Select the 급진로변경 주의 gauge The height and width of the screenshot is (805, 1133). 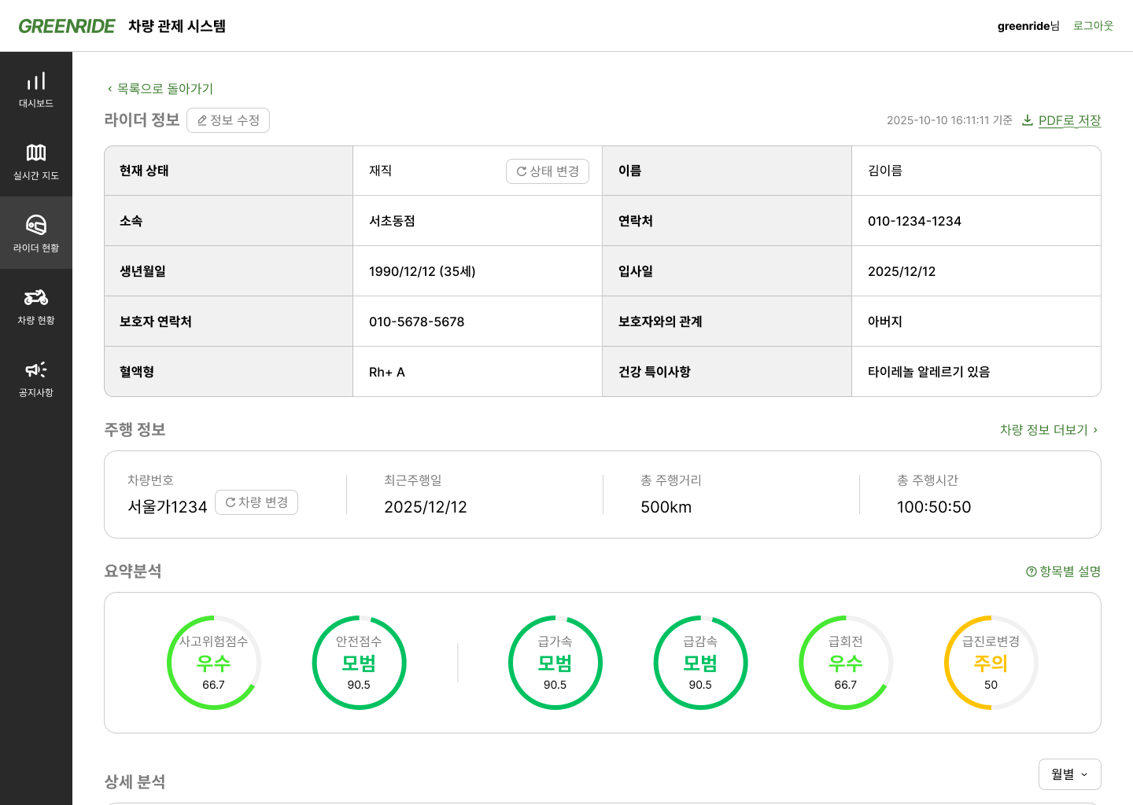click(x=991, y=663)
